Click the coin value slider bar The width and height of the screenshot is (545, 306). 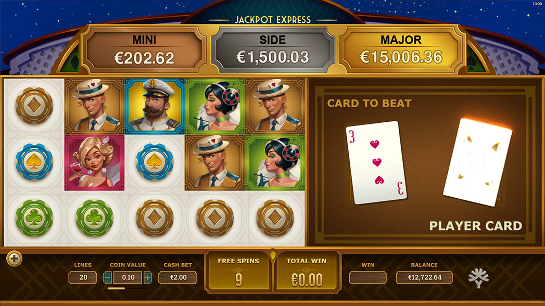click(127, 288)
